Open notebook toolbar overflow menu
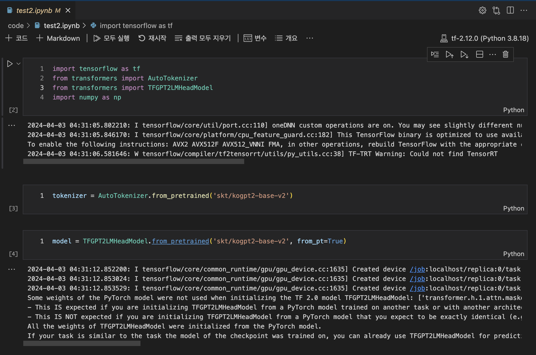Image resolution: width=536 pixels, height=355 pixels. (x=310, y=38)
